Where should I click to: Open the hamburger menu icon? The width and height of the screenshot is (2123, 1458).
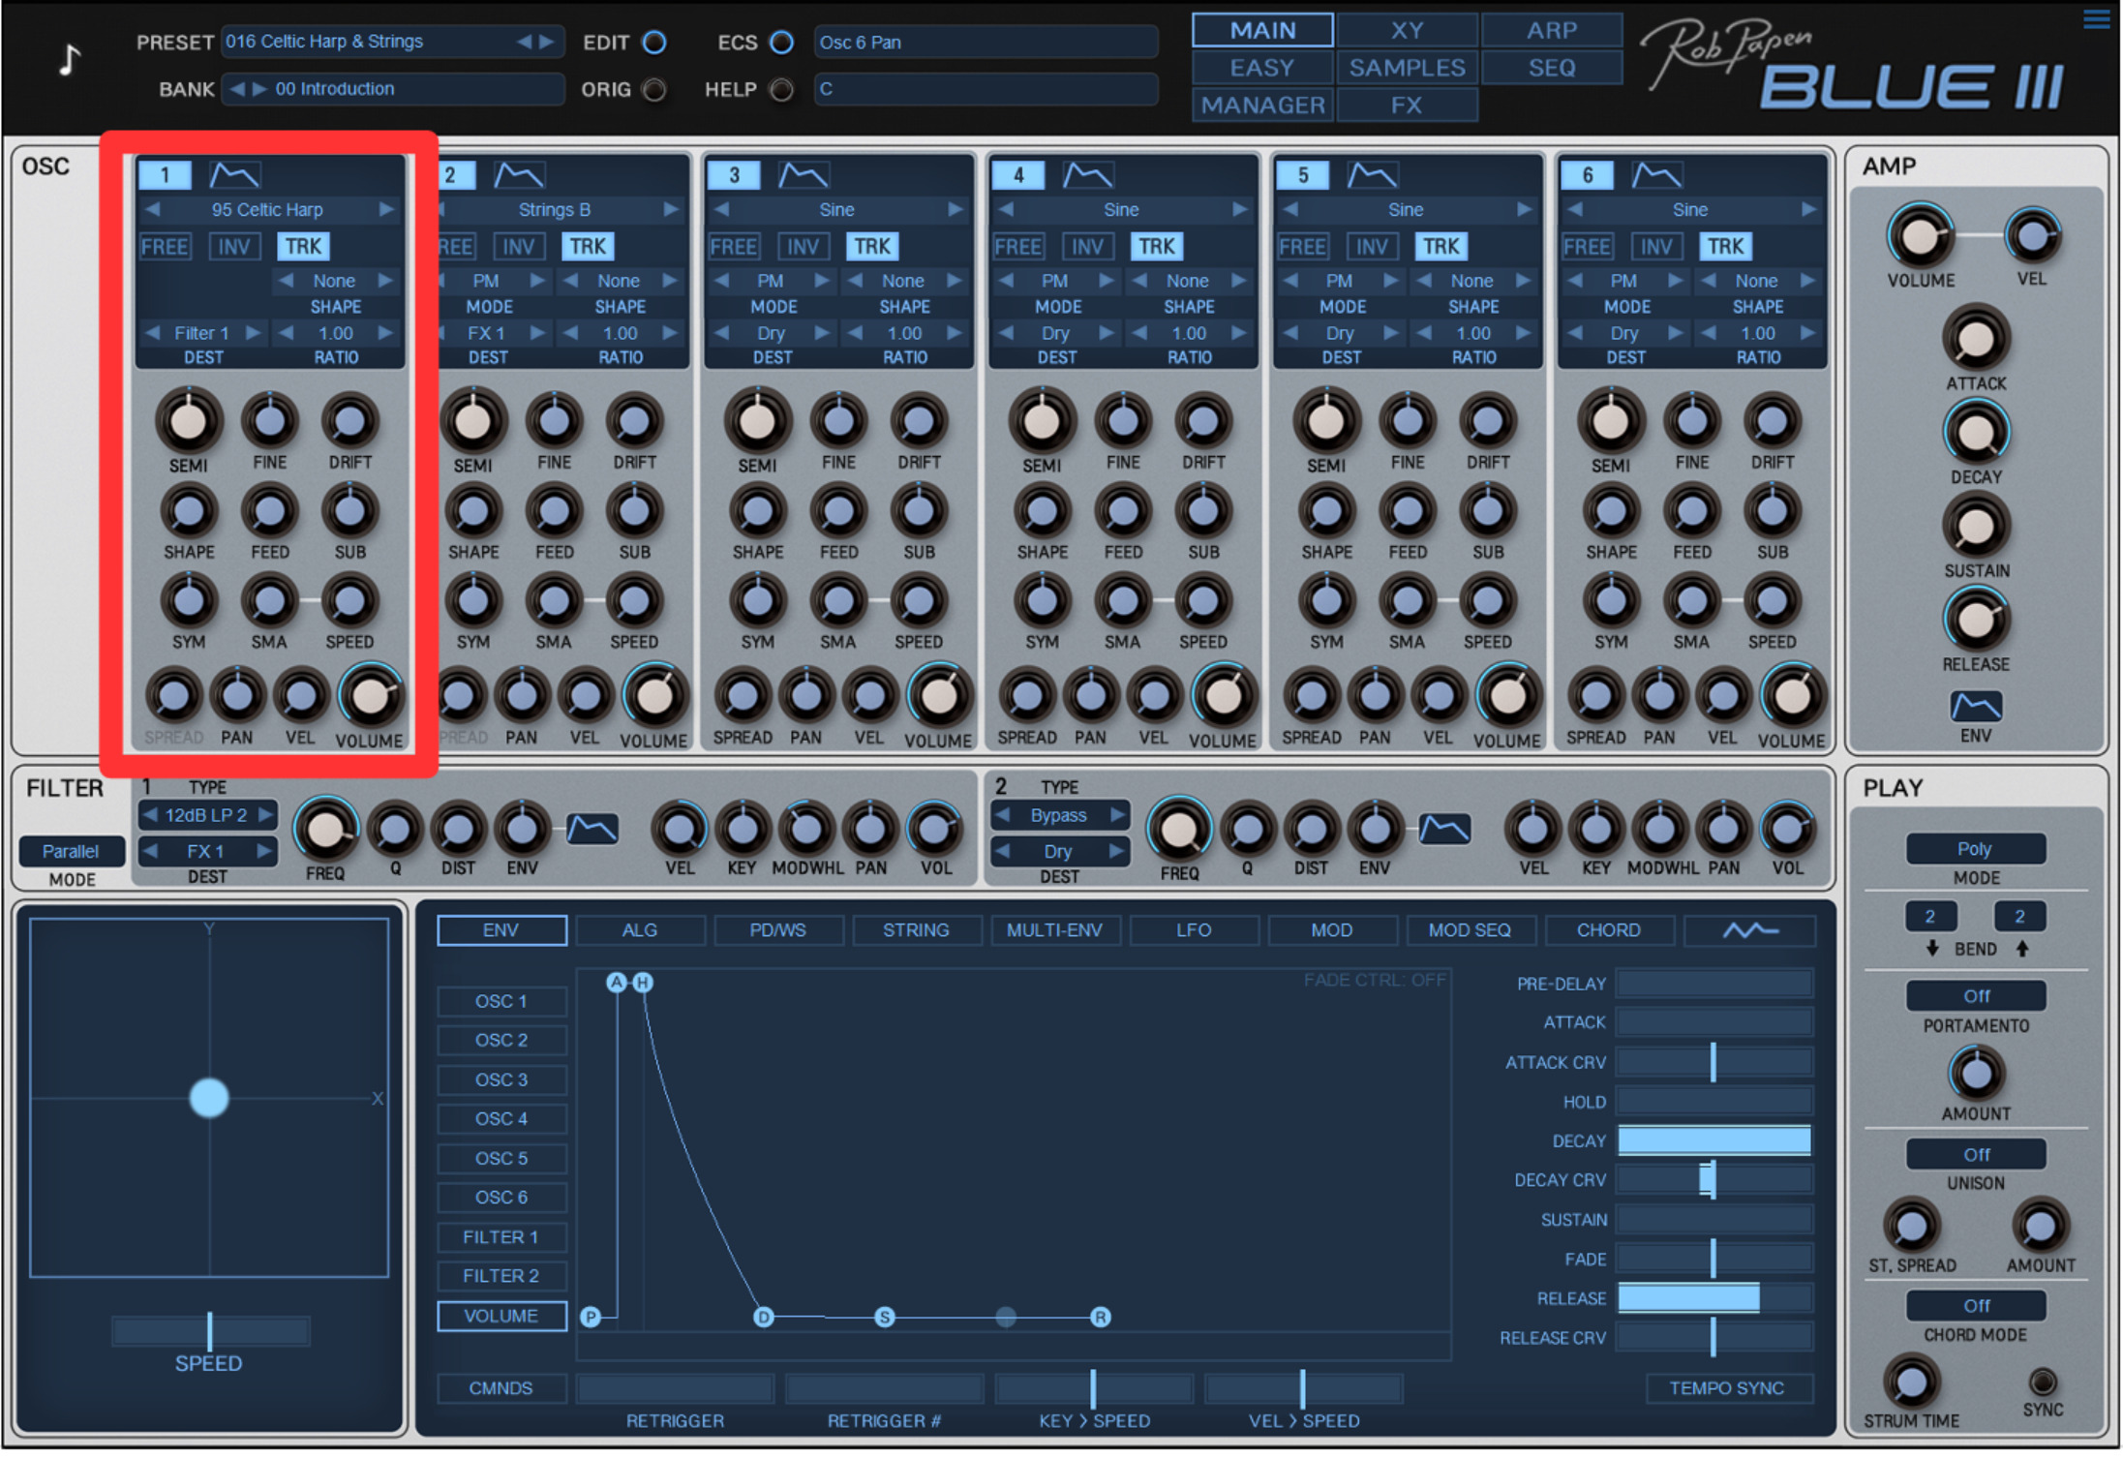[2096, 18]
